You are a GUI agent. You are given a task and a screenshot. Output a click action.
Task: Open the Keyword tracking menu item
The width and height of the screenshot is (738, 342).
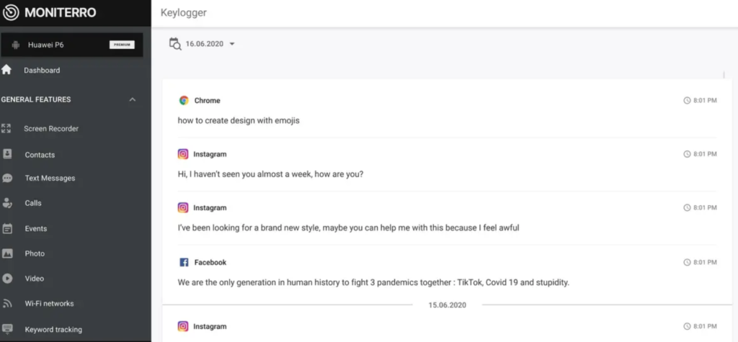[53, 329]
